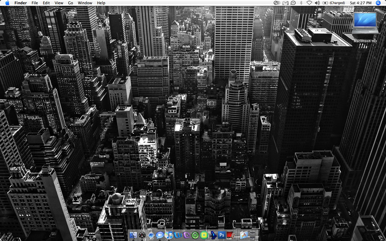The height and width of the screenshot is (241, 386).
Task: Open the View menu
Action: [59, 3]
